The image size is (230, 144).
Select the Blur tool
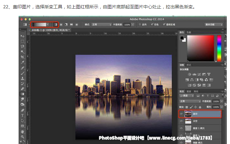pyautogui.click(x=22, y=99)
